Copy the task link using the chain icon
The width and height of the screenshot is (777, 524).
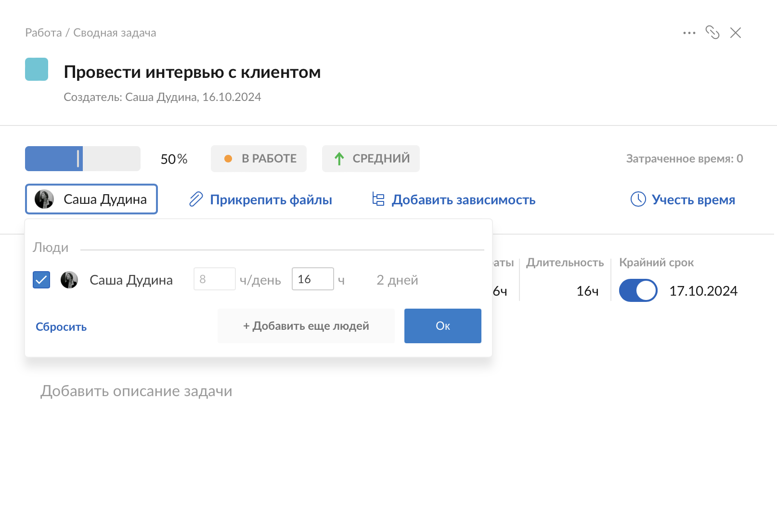[713, 33]
